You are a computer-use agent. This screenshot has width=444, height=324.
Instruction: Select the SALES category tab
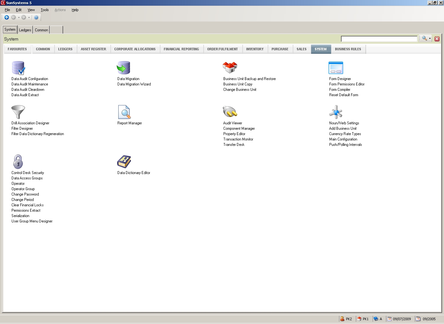[x=302, y=49]
